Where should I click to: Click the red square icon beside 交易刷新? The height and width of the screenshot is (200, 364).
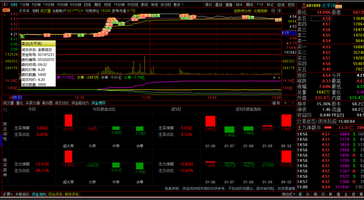tap(273, 11)
